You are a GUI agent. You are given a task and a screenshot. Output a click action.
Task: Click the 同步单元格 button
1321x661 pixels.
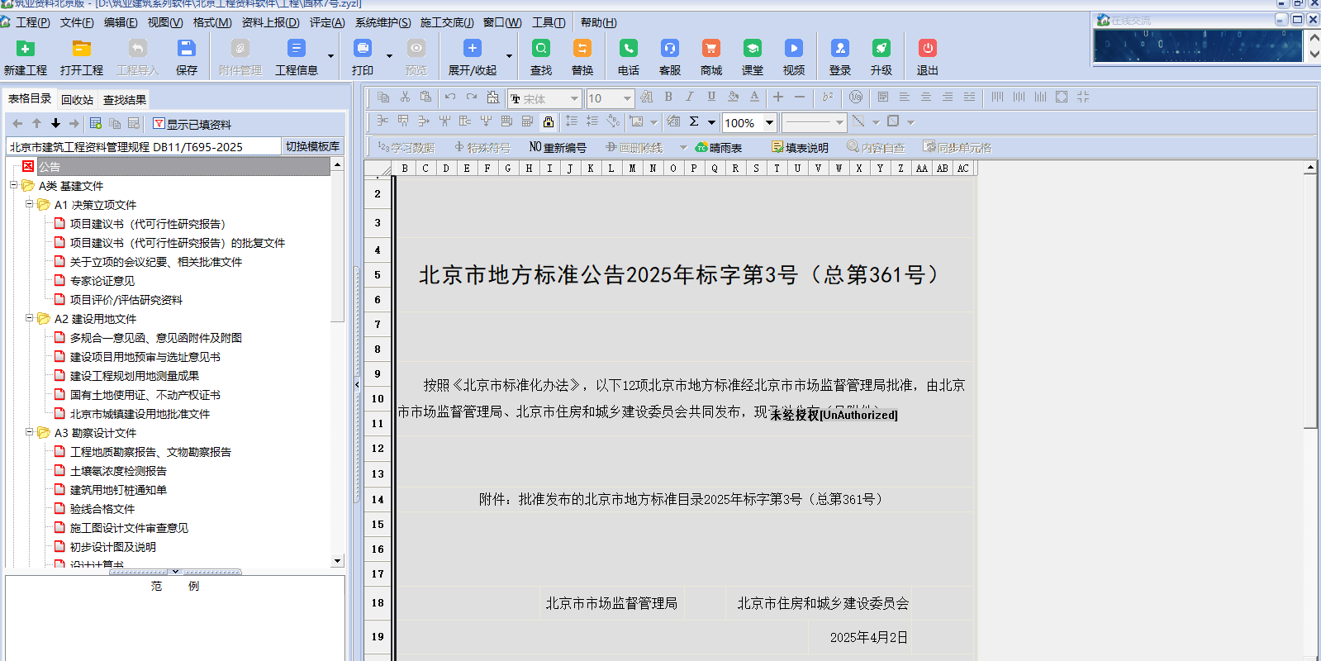click(x=957, y=148)
